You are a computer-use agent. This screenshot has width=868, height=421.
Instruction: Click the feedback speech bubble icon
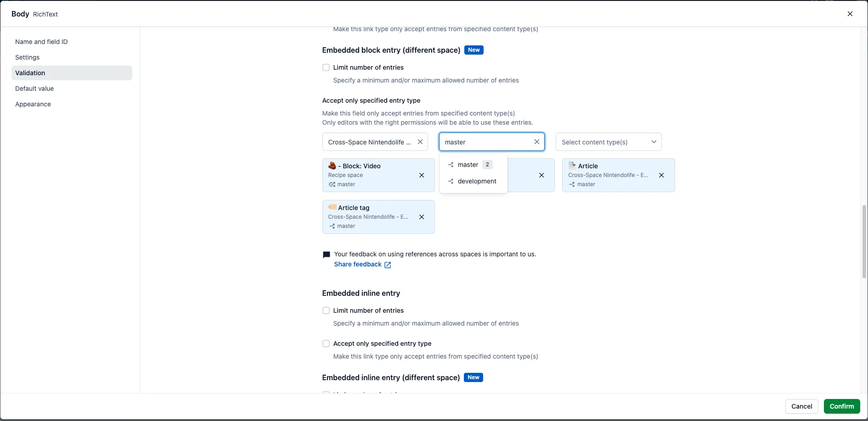(x=327, y=255)
